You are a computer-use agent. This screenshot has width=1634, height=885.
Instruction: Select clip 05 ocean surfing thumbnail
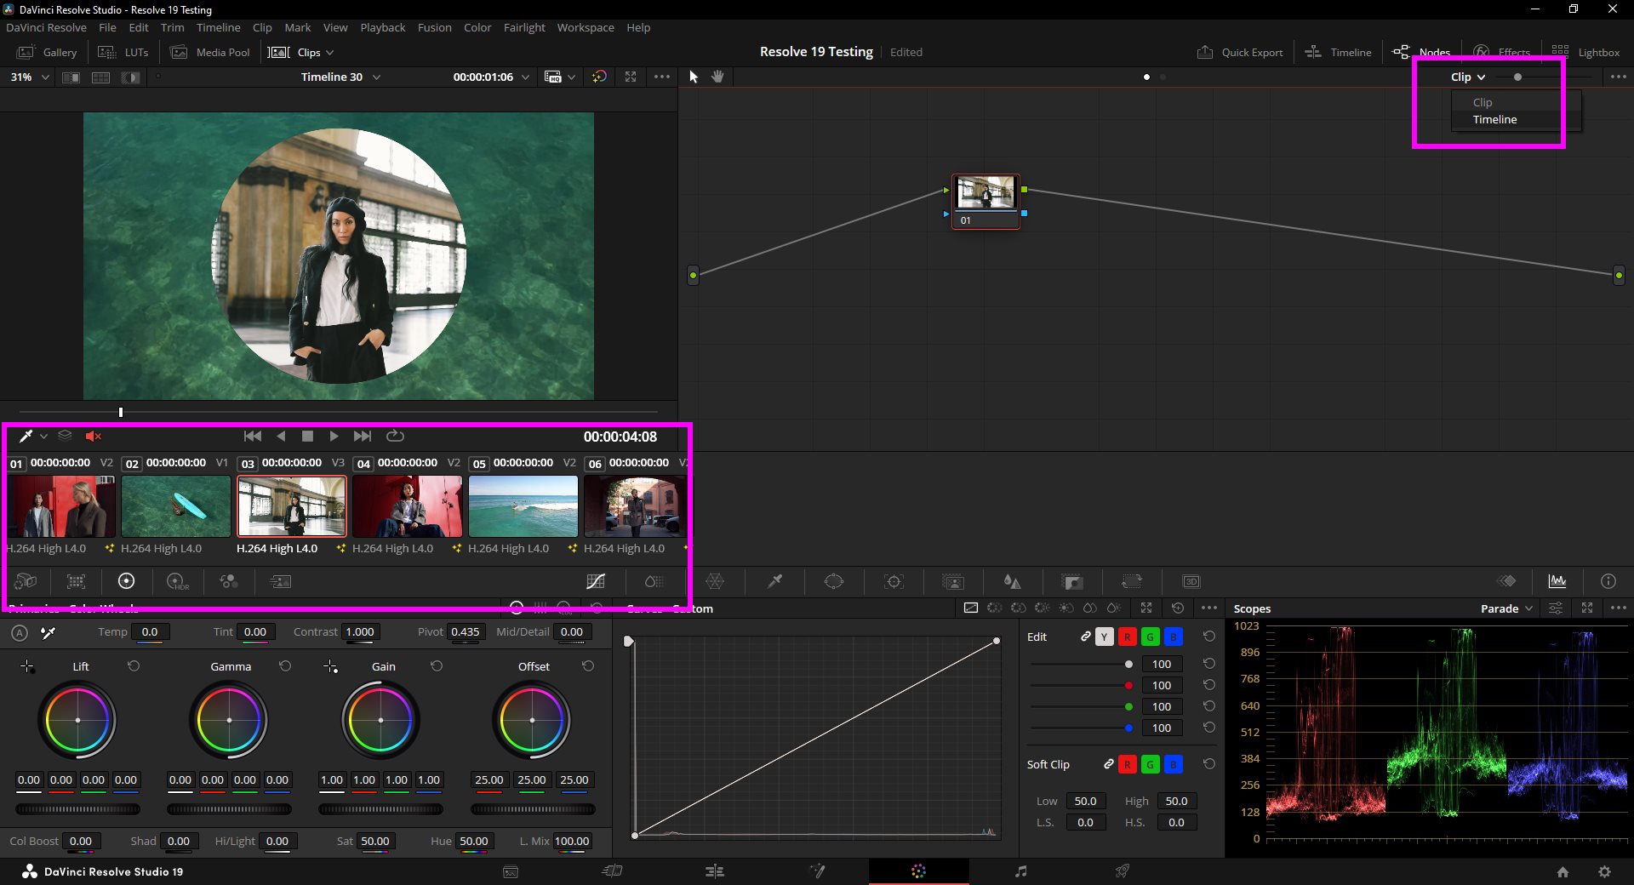[x=523, y=505]
